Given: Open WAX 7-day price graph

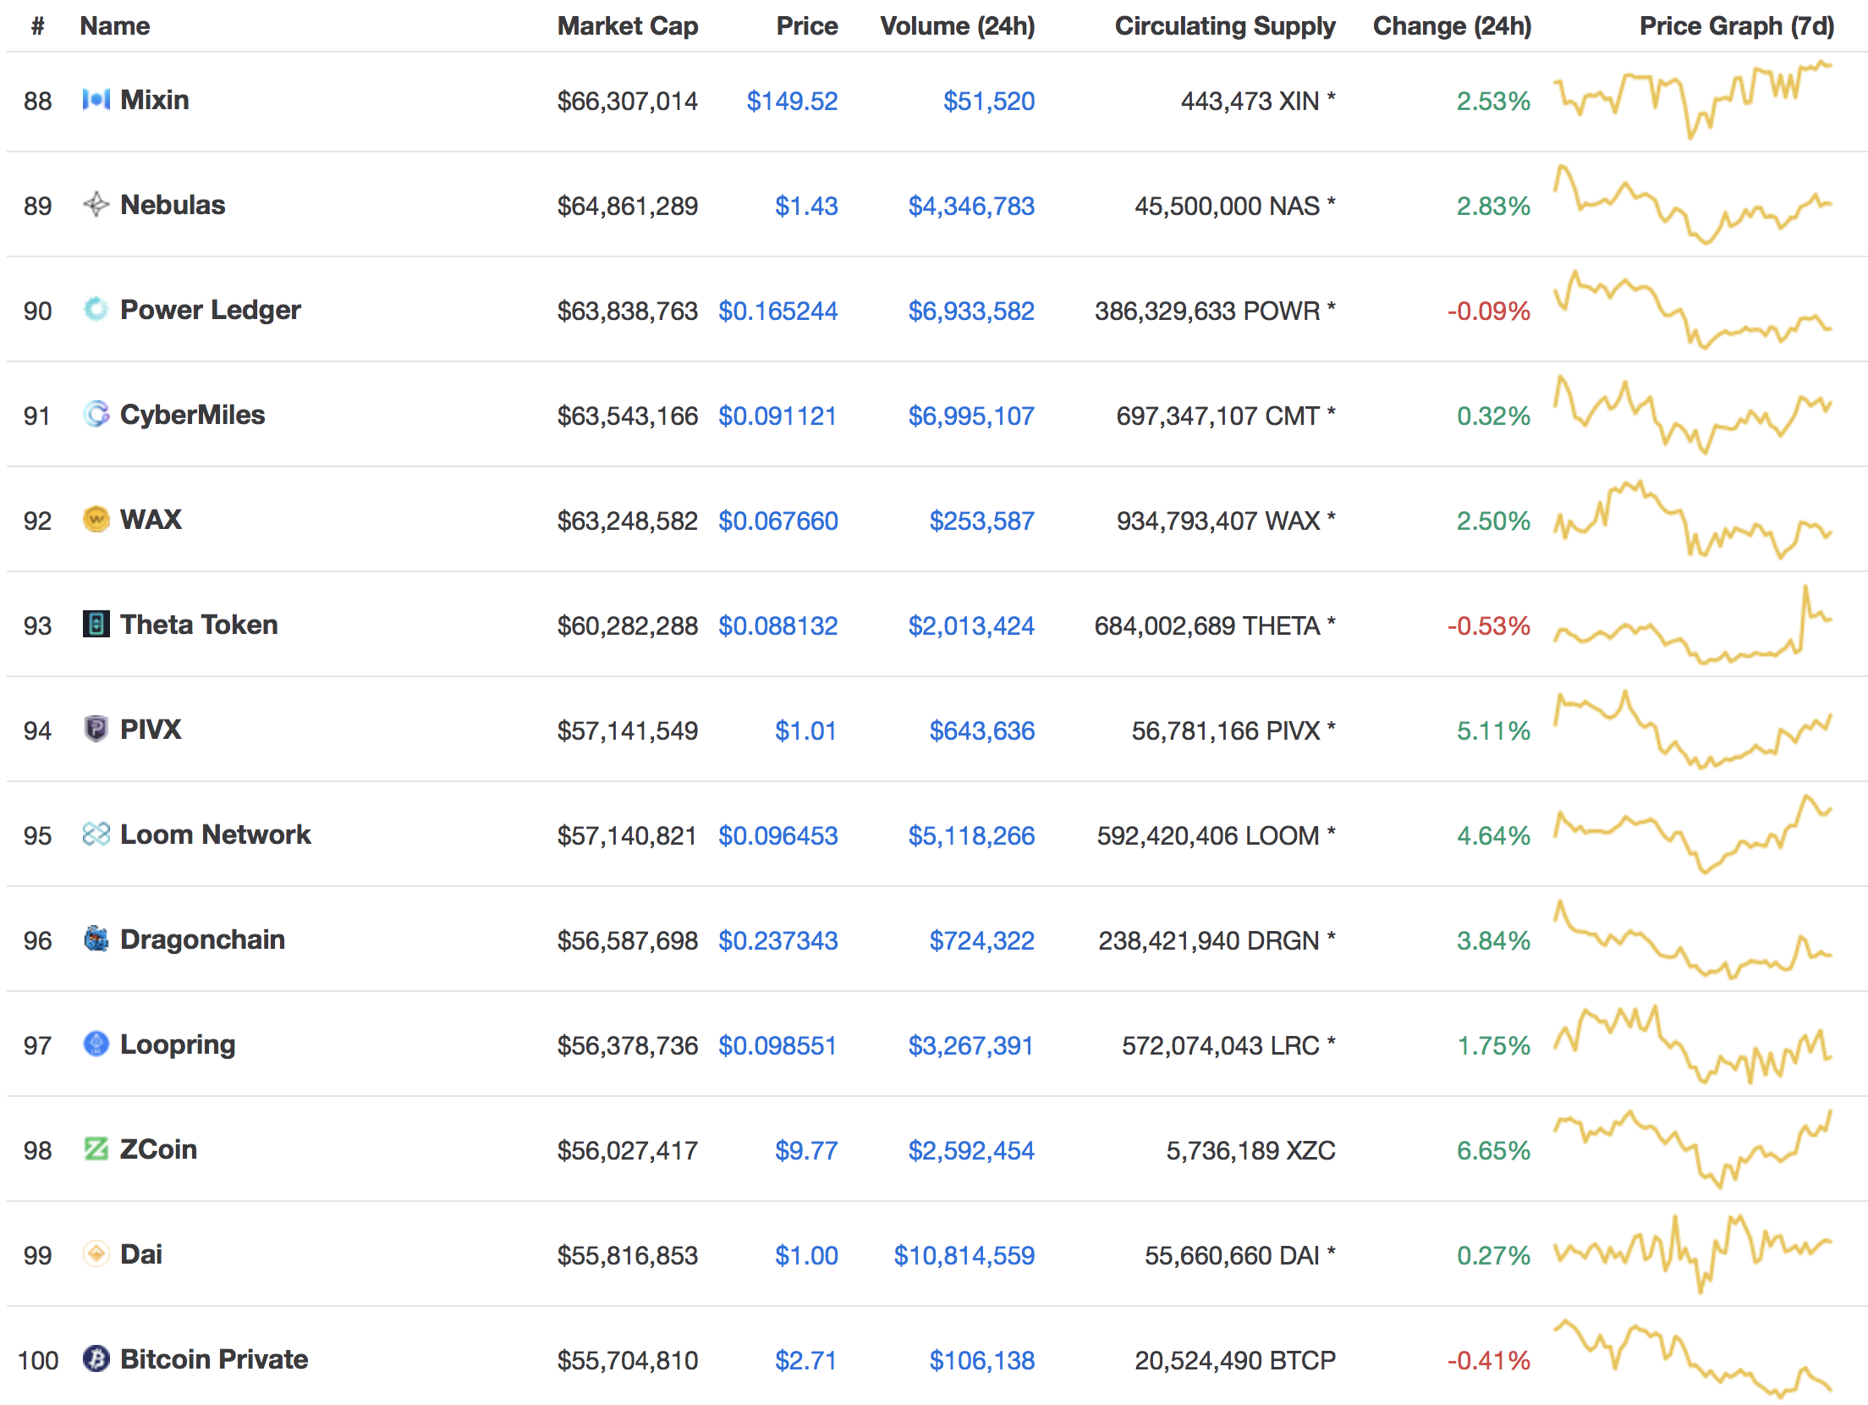Looking at the screenshot, I should [1693, 520].
